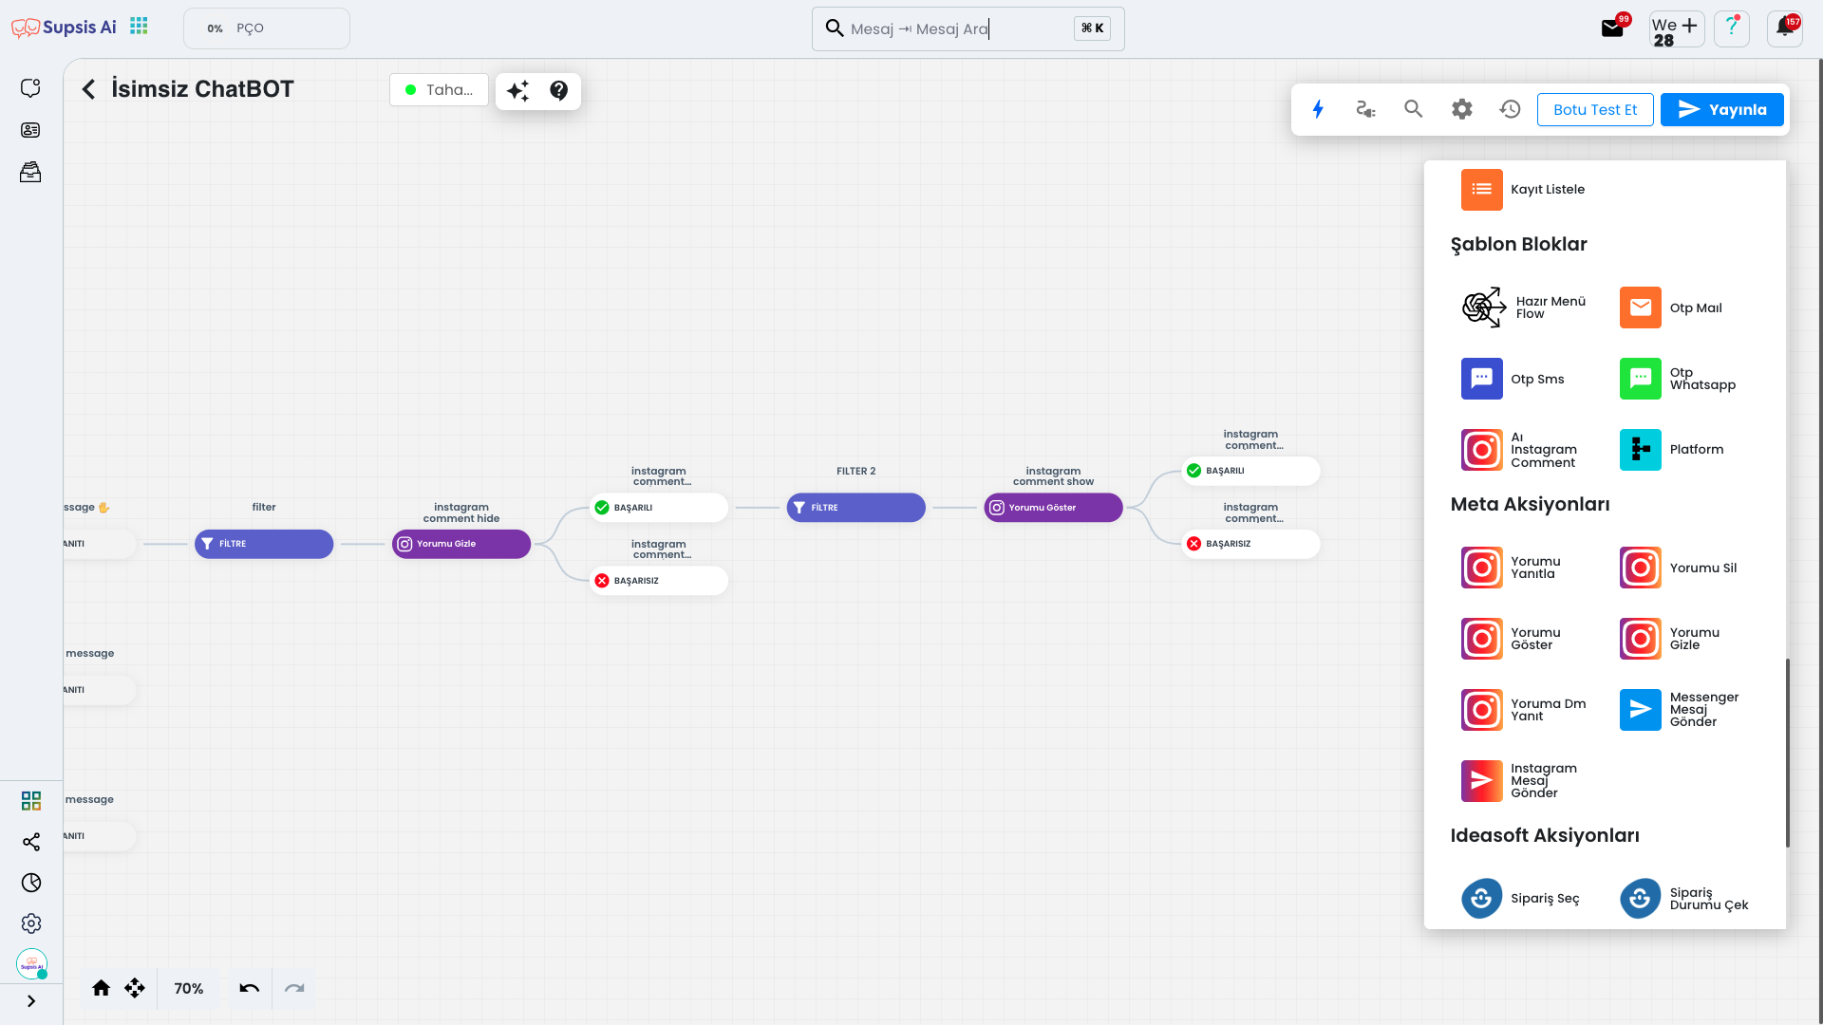Click the Meta Aksiyonları section heading
Image resolution: width=1823 pixels, height=1025 pixels.
coord(1530,505)
